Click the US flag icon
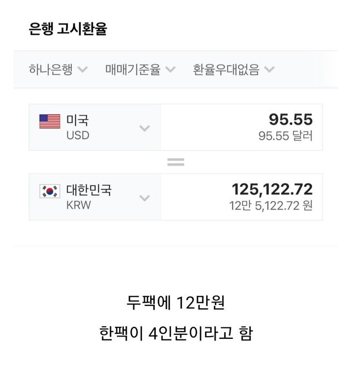This screenshot has width=351, height=381. point(50,121)
